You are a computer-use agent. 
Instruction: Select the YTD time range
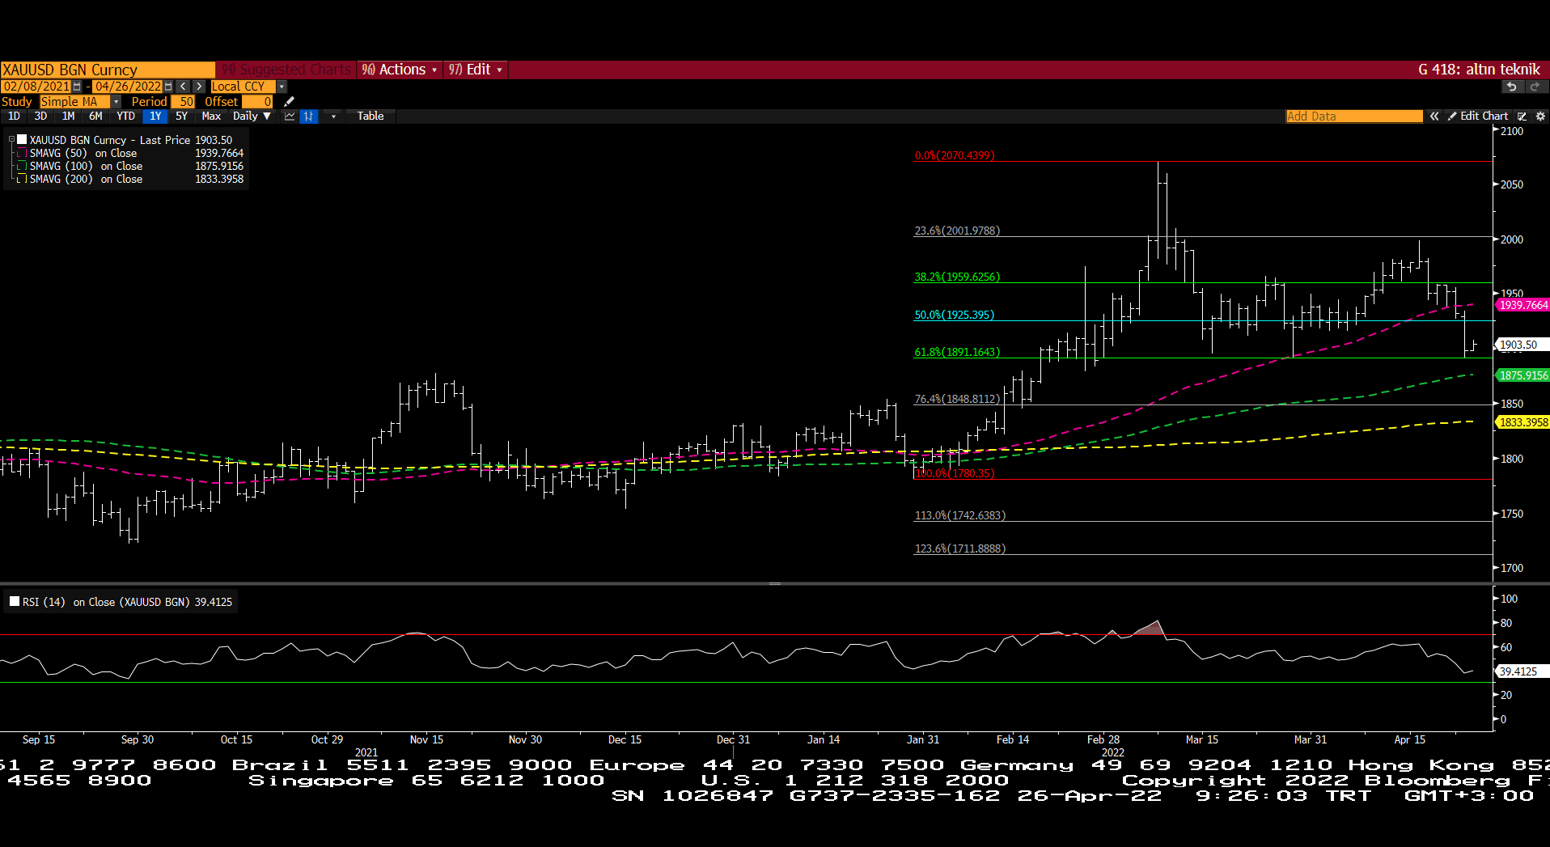click(x=125, y=116)
